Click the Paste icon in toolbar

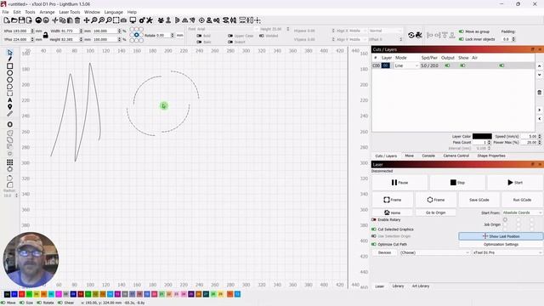click(70, 20)
